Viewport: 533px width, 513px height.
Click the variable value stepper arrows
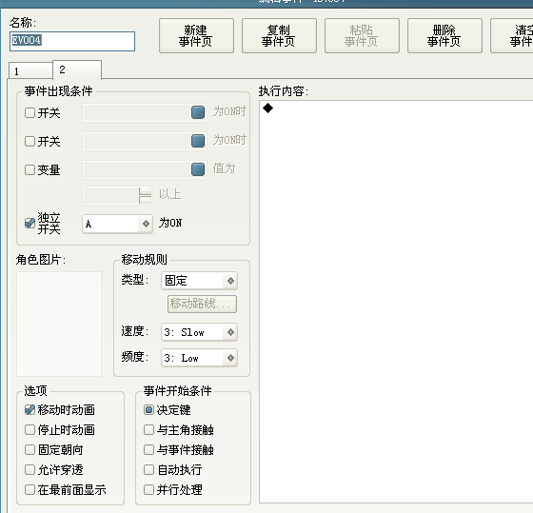point(146,195)
